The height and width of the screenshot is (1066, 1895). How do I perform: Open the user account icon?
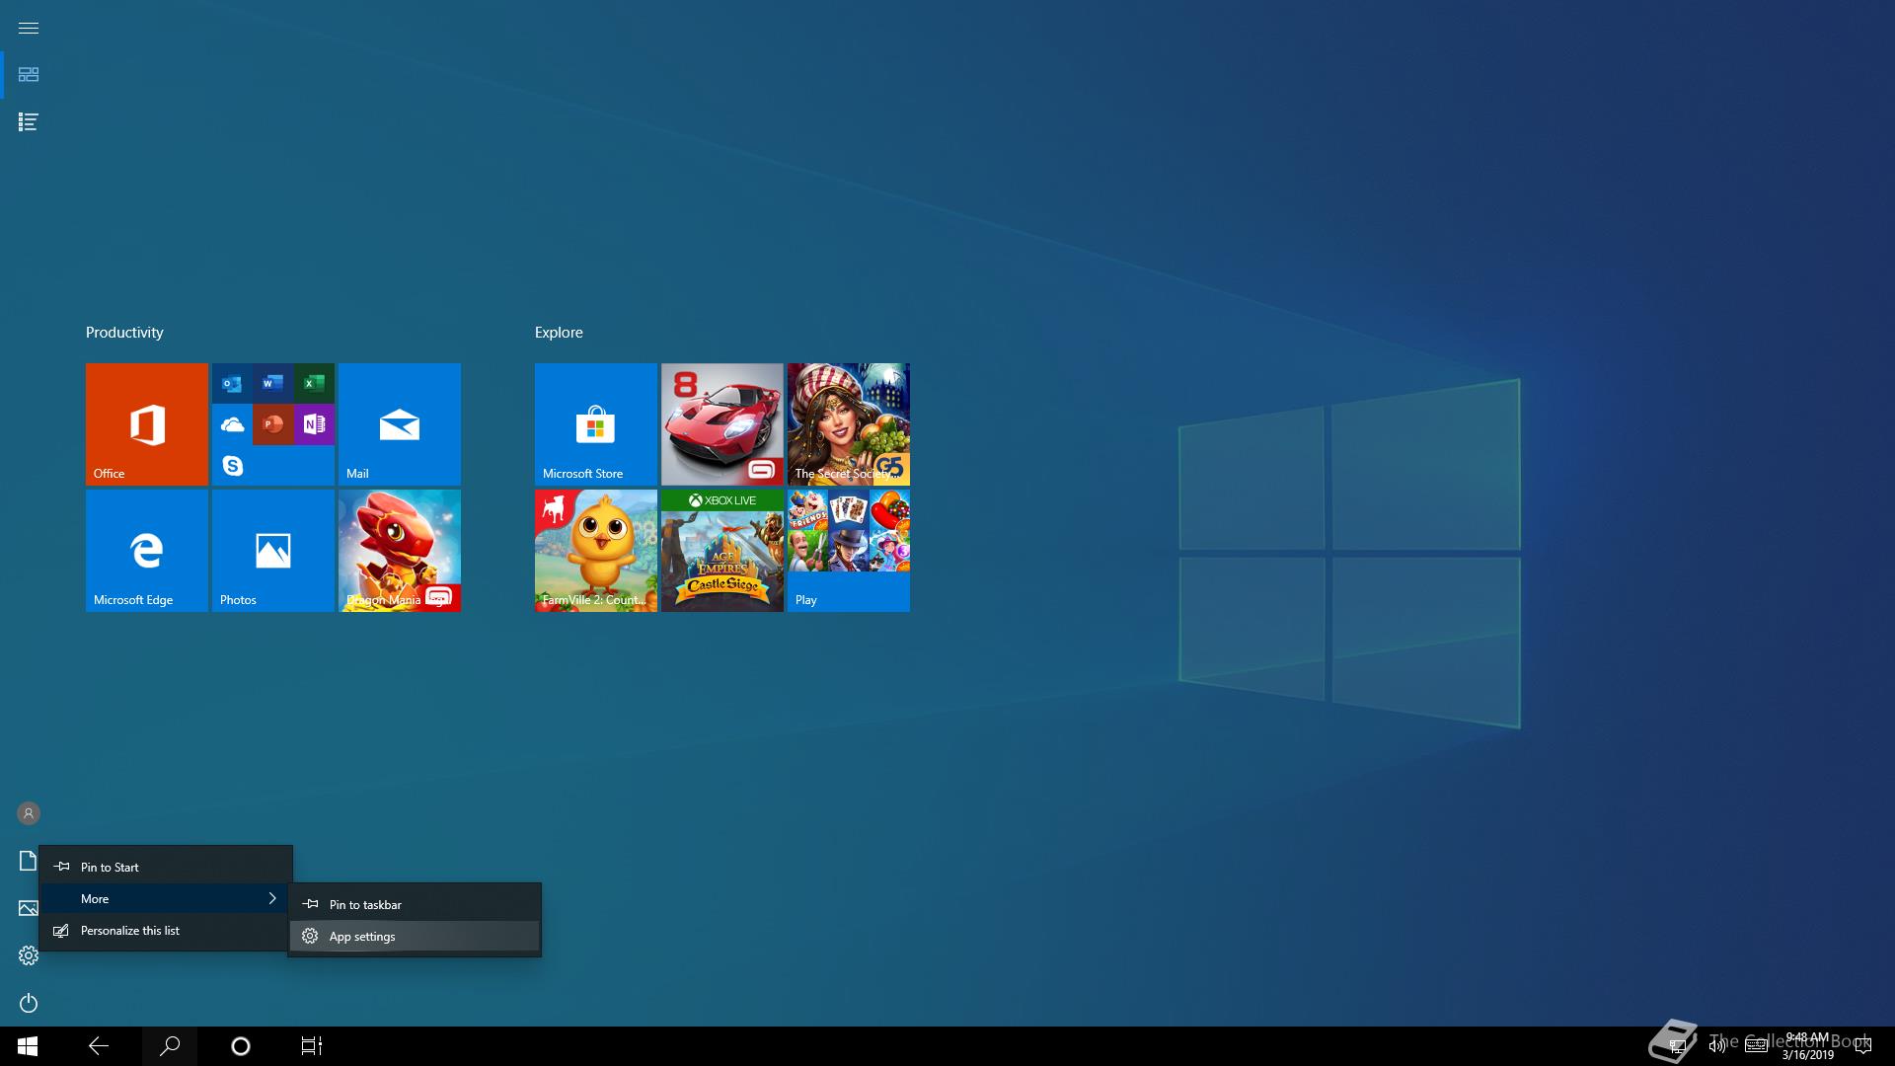pyautogui.click(x=29, y=813)
